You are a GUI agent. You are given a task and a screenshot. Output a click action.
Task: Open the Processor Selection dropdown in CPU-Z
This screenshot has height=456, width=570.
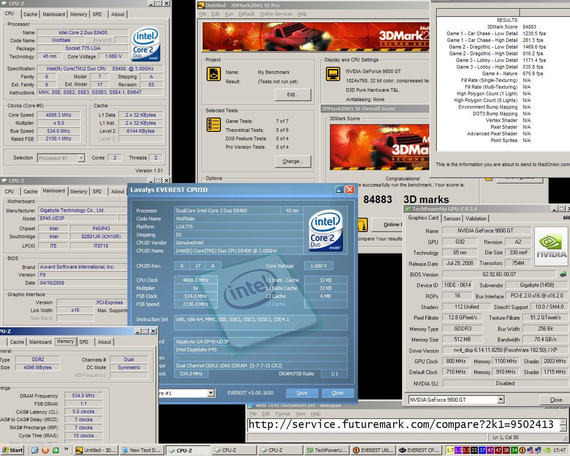[81, 158]
